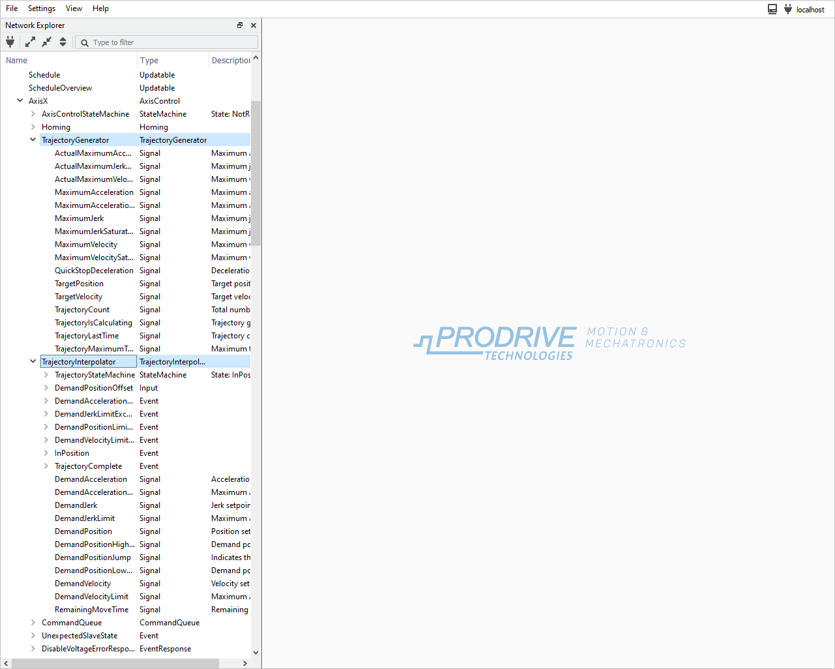Screen dimensions: 835x669
Task: Expand the CommandQueue node
Action: click(x=33, y=623)
